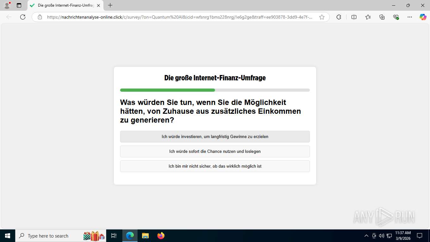
Task: Open Browser essentials heart icon
Action: tap(396, 17)
